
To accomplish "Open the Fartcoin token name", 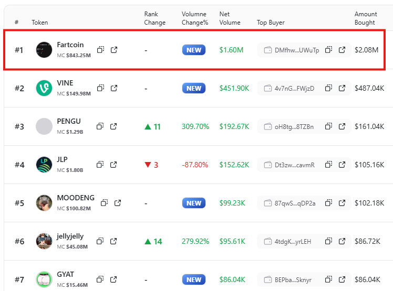I will point(70,45).
